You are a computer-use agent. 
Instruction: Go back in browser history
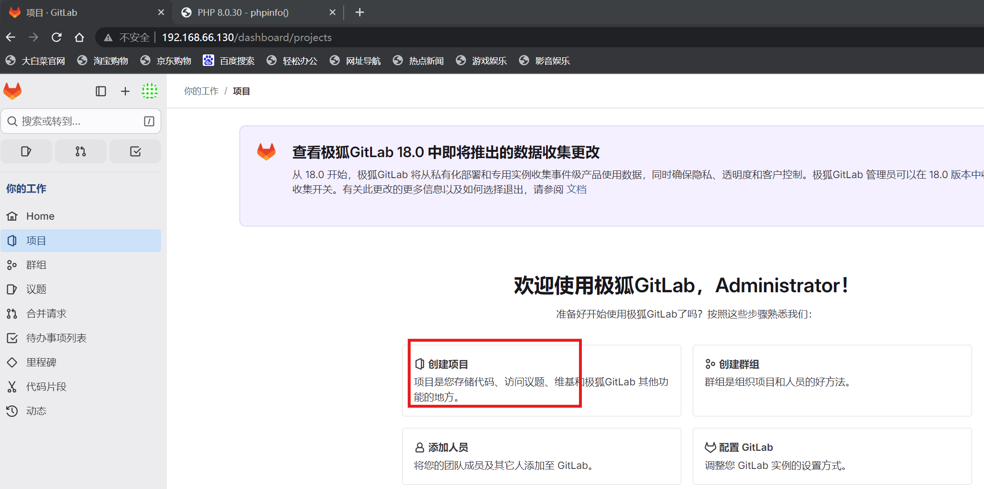tap(11, 37)
